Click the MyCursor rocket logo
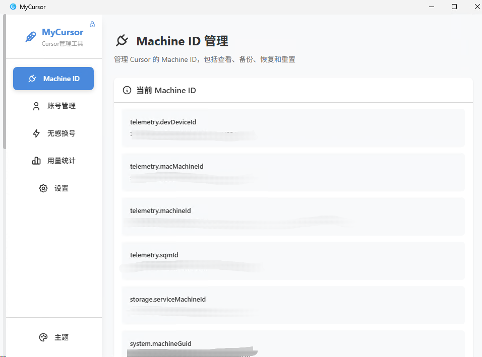This screenshot has height=357, width=482. coord(30,36)
